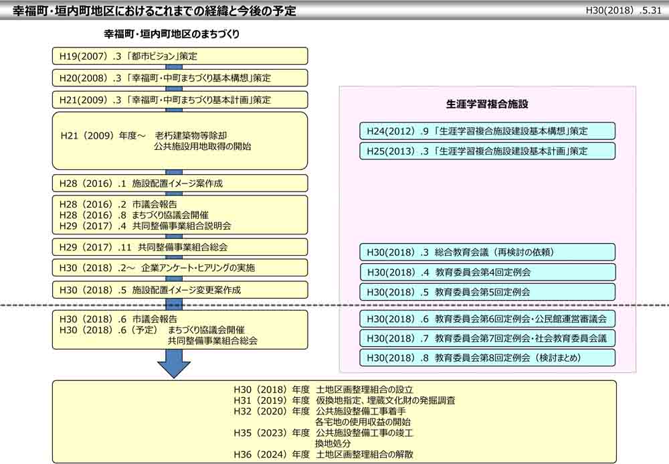Click the 老朽建築物等除却 box
669x464 pixels.
click(180, 141)
